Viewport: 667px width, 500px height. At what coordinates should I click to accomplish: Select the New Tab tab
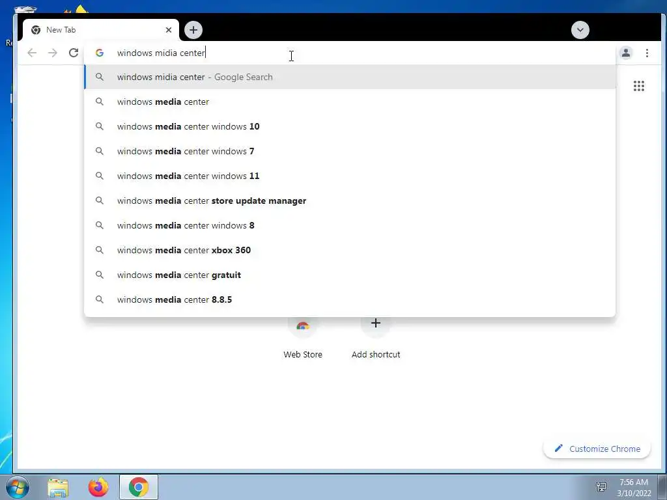pyautogui.click(x=101, y=30)
